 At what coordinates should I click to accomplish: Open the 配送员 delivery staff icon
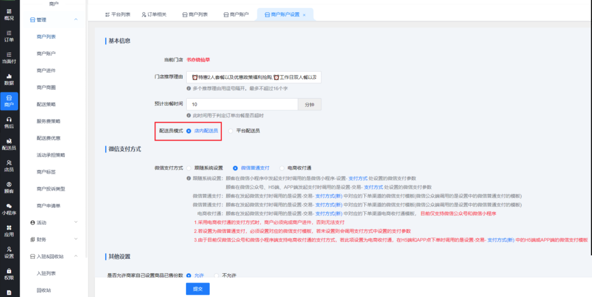pos(9,144)
